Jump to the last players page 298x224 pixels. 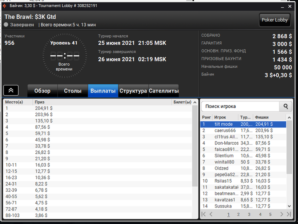(x=289, y=214)
